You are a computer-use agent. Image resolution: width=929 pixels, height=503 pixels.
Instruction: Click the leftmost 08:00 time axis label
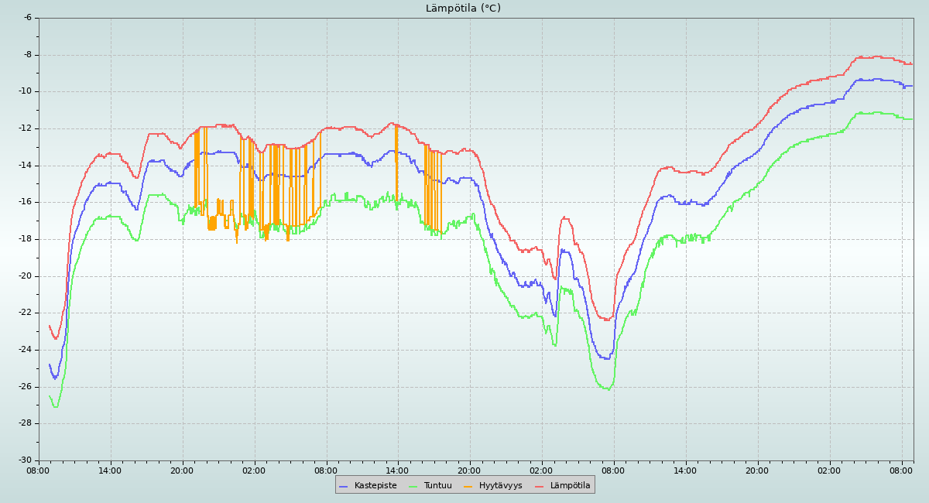[38, 470]
